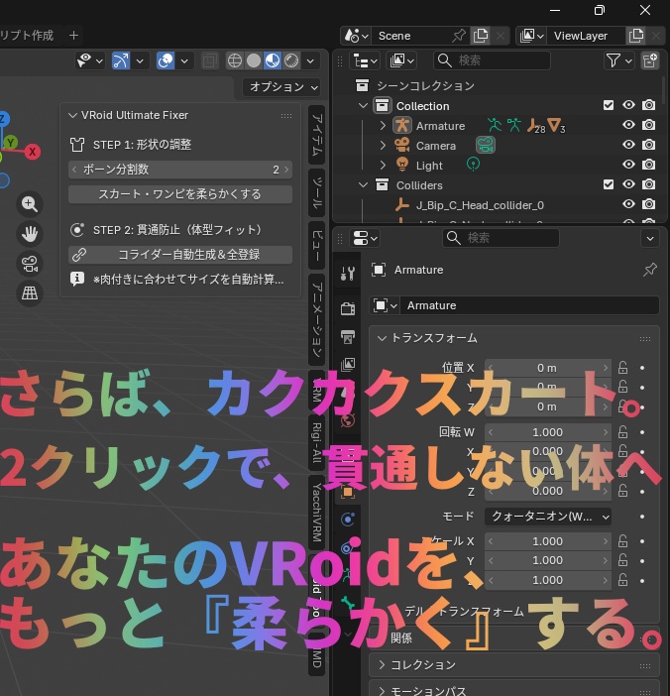Open outliner editor type menu
The image size is (670, 696).
(x=365, y=60)
